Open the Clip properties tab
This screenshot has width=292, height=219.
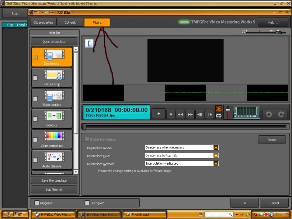(x=43, y=23)
